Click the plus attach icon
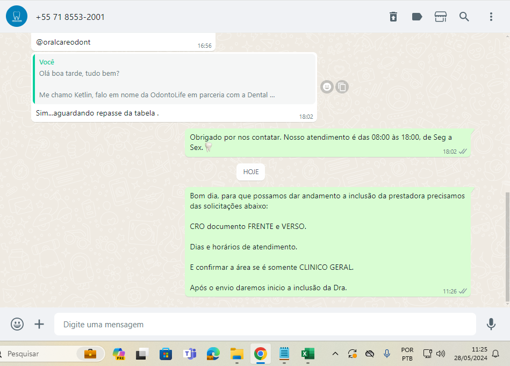This screenshot has height=366, width=510. [39, 324]
